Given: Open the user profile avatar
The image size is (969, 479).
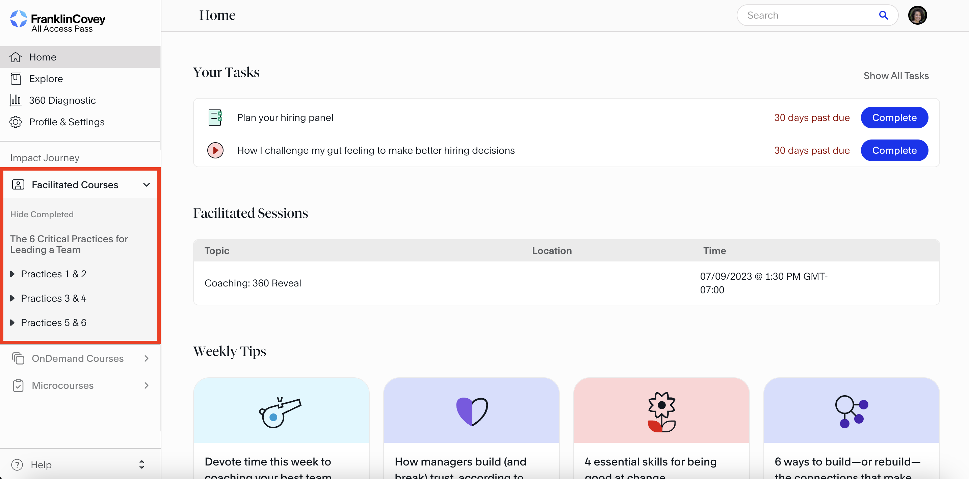Looking at the screenshot, I should (x=917, y=16).
